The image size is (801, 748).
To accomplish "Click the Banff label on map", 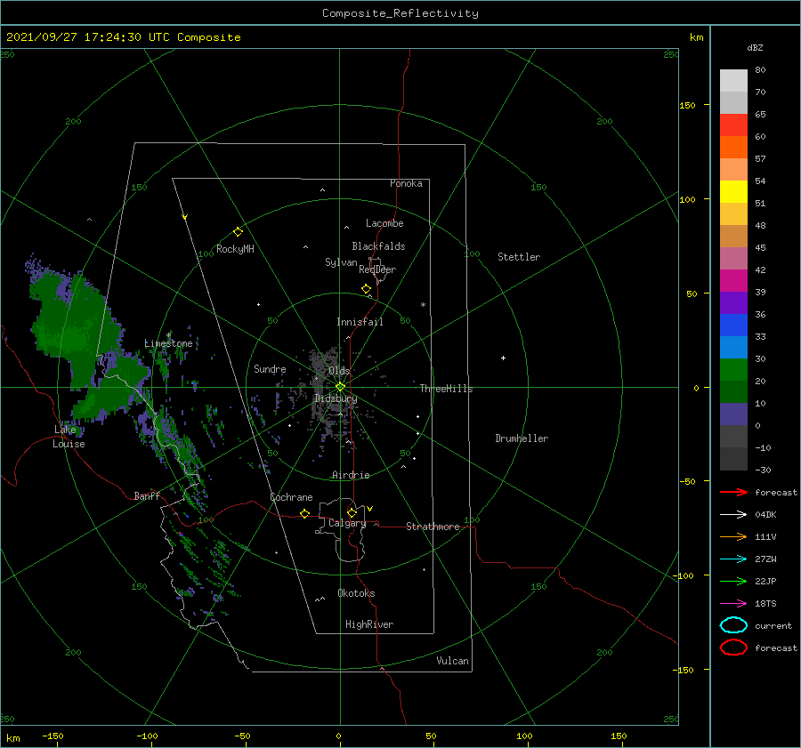I will (147, 495).
